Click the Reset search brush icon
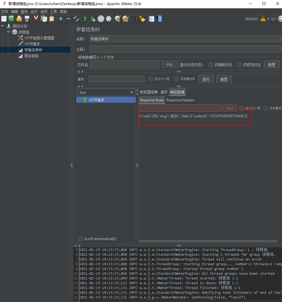Screen dimensions: 282x302 click(142, 19)
